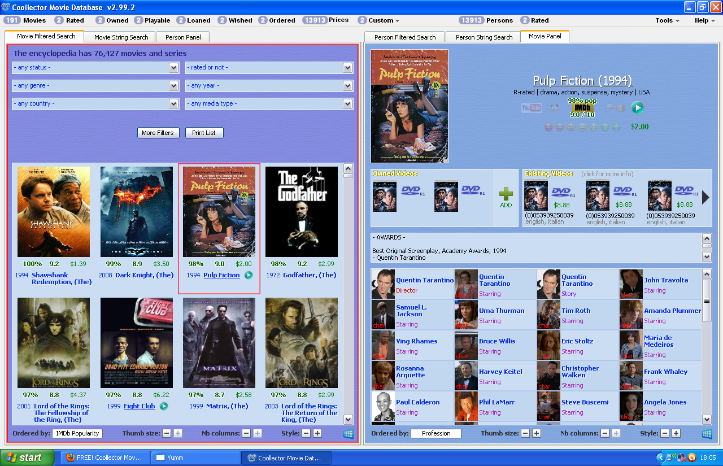Switch to Person Panel tab
The image size is (723, 466).
pos(182,37)
